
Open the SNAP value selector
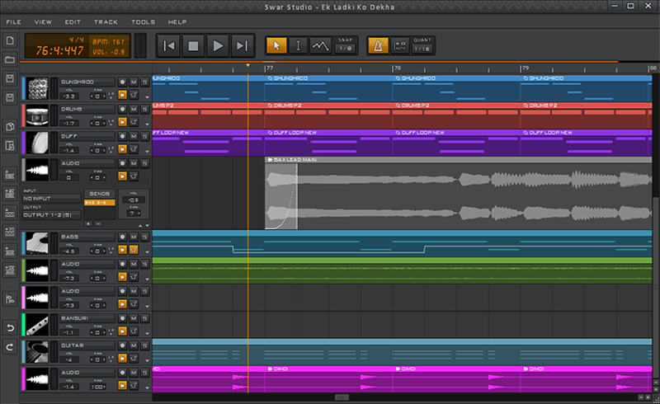[x=345, y=49]
